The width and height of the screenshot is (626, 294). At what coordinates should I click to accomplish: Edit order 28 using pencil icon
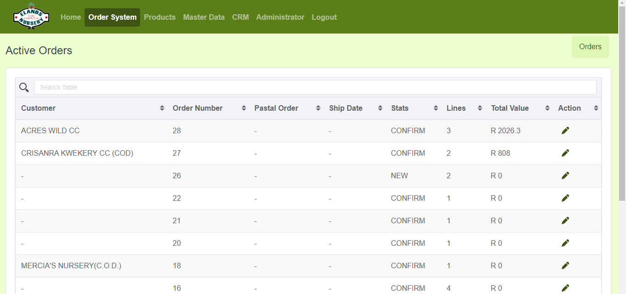565,131
